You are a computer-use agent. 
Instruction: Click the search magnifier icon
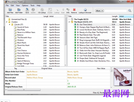pyautogui.click(x=130, y=11)
